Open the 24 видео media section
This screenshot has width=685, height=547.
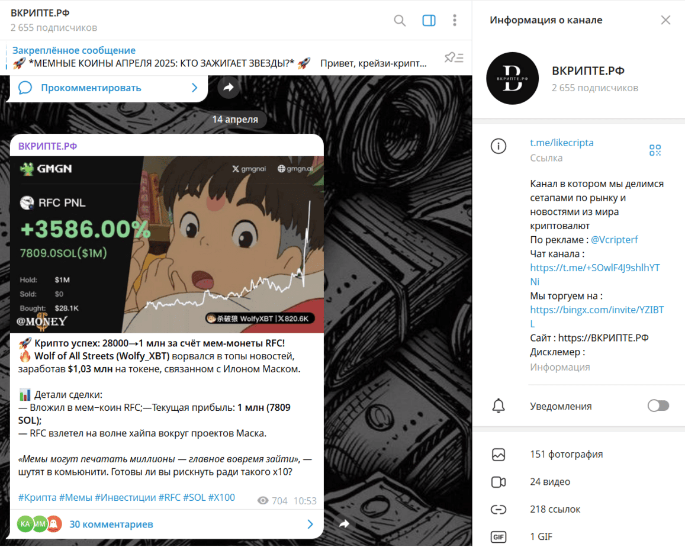coord(550,482)
